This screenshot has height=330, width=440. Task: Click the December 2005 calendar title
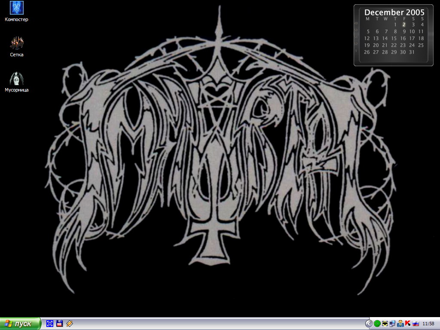394,12
